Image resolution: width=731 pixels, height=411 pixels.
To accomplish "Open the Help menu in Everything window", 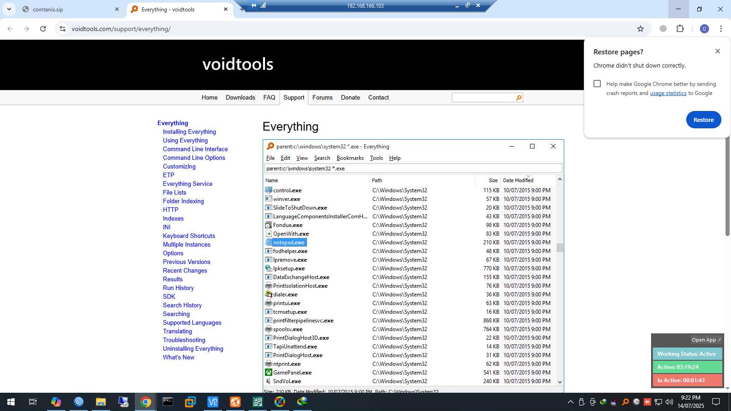I will tap(395, 158).
